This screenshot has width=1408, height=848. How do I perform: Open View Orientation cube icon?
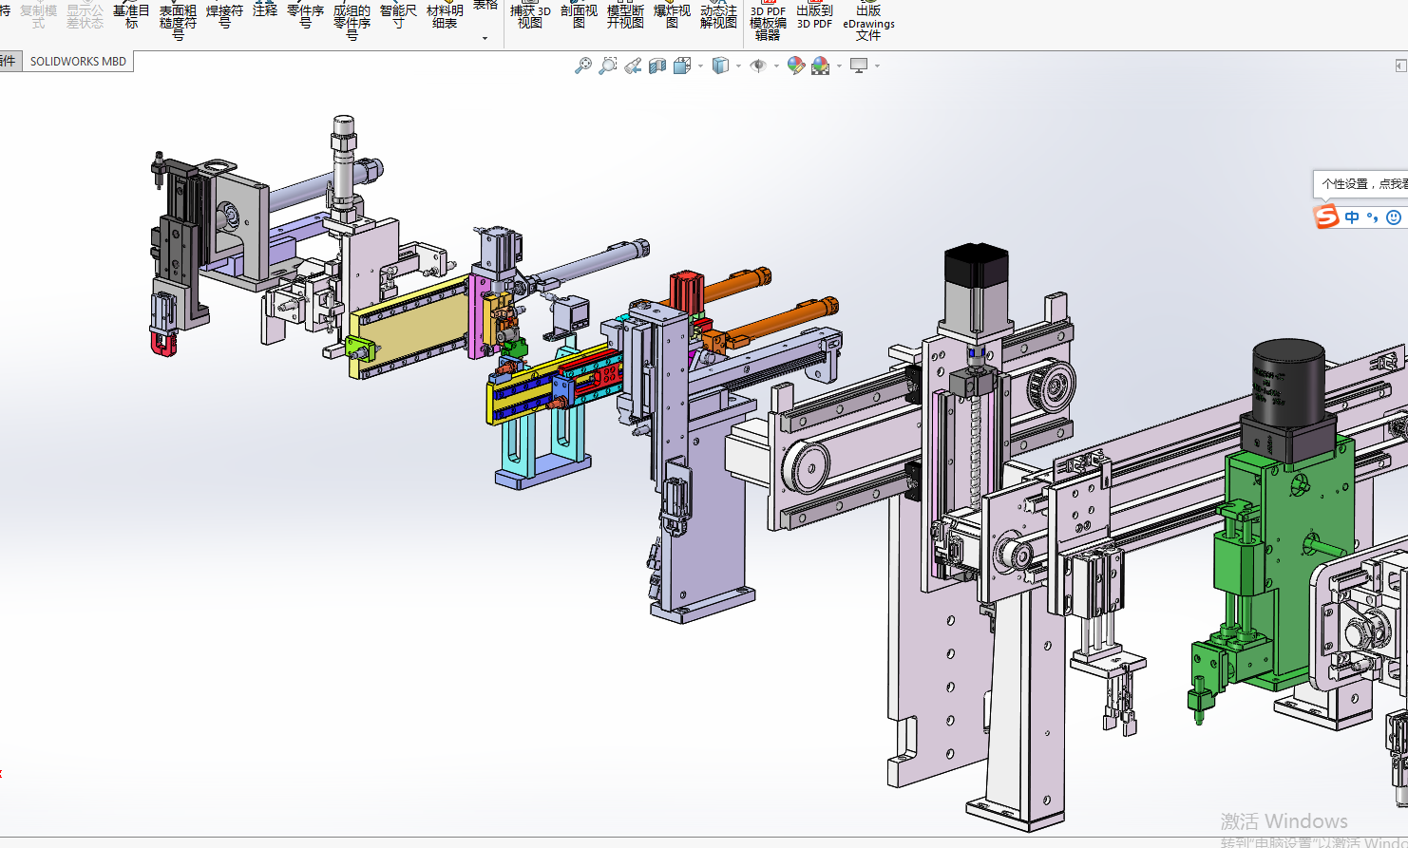click(681, 66)
